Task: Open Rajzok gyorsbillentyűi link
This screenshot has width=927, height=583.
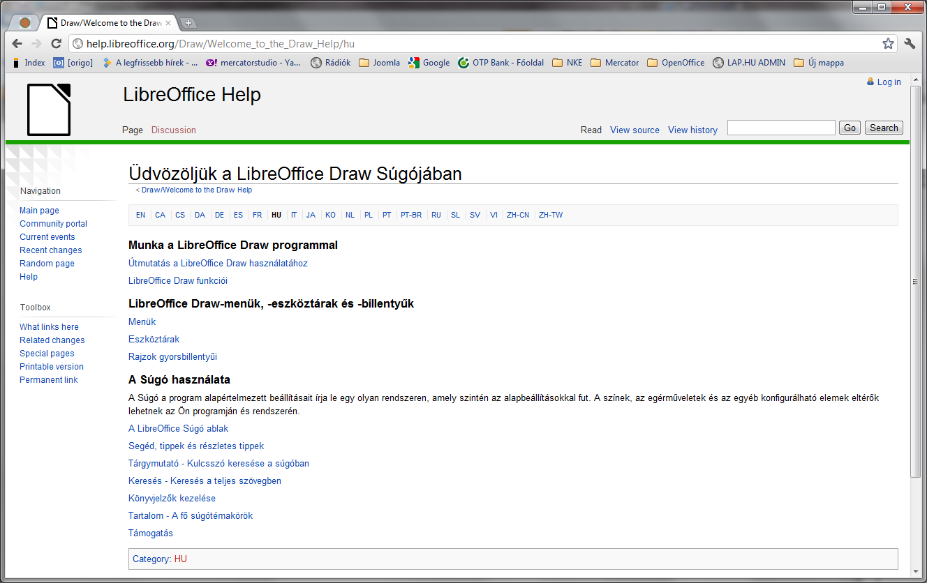Action: [172, 357]
